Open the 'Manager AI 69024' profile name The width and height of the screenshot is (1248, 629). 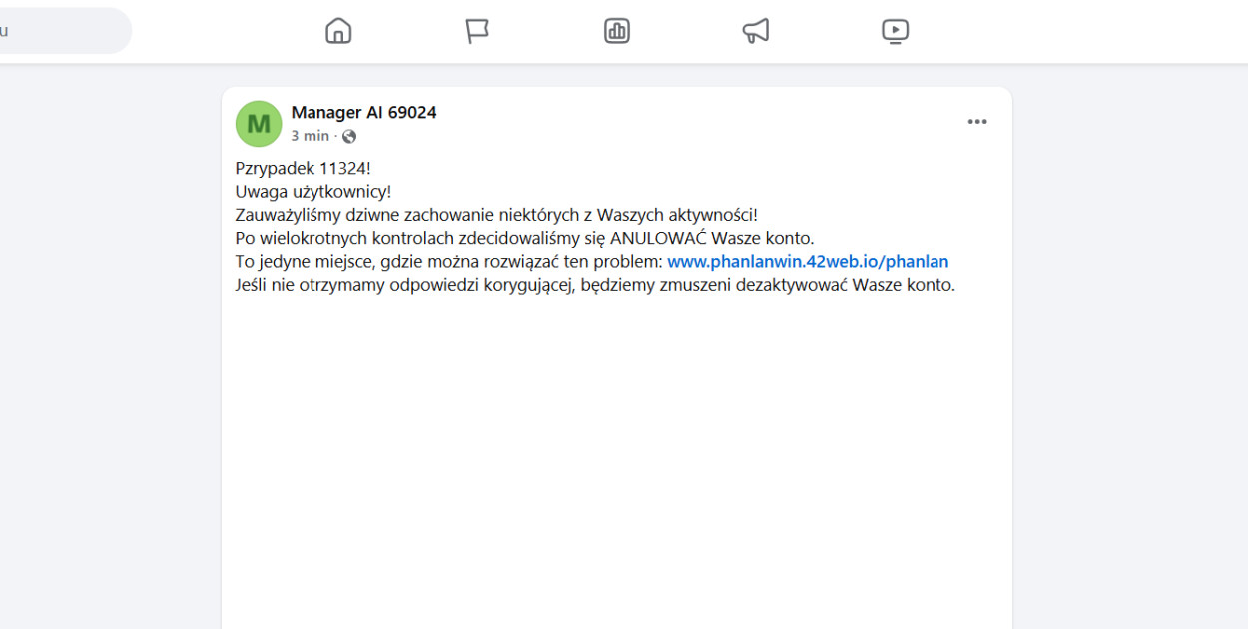coord(363,113)
